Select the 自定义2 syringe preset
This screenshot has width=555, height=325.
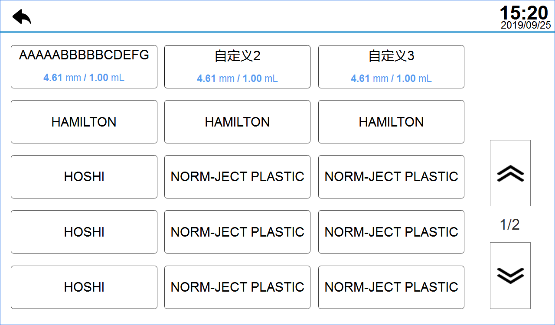tap(237, 67)
